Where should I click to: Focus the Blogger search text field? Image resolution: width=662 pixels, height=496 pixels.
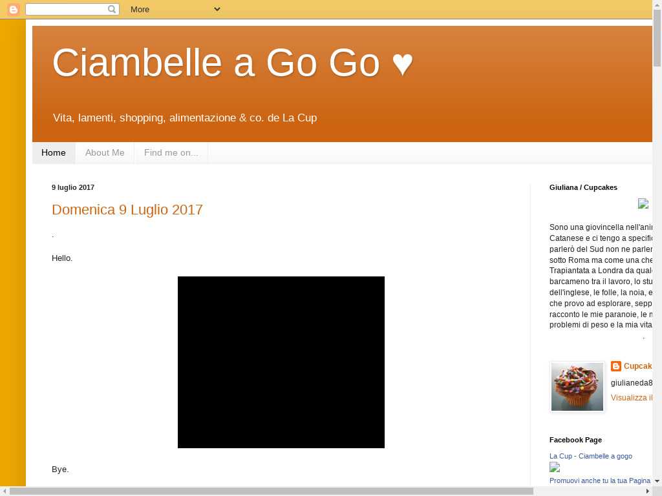66,9
